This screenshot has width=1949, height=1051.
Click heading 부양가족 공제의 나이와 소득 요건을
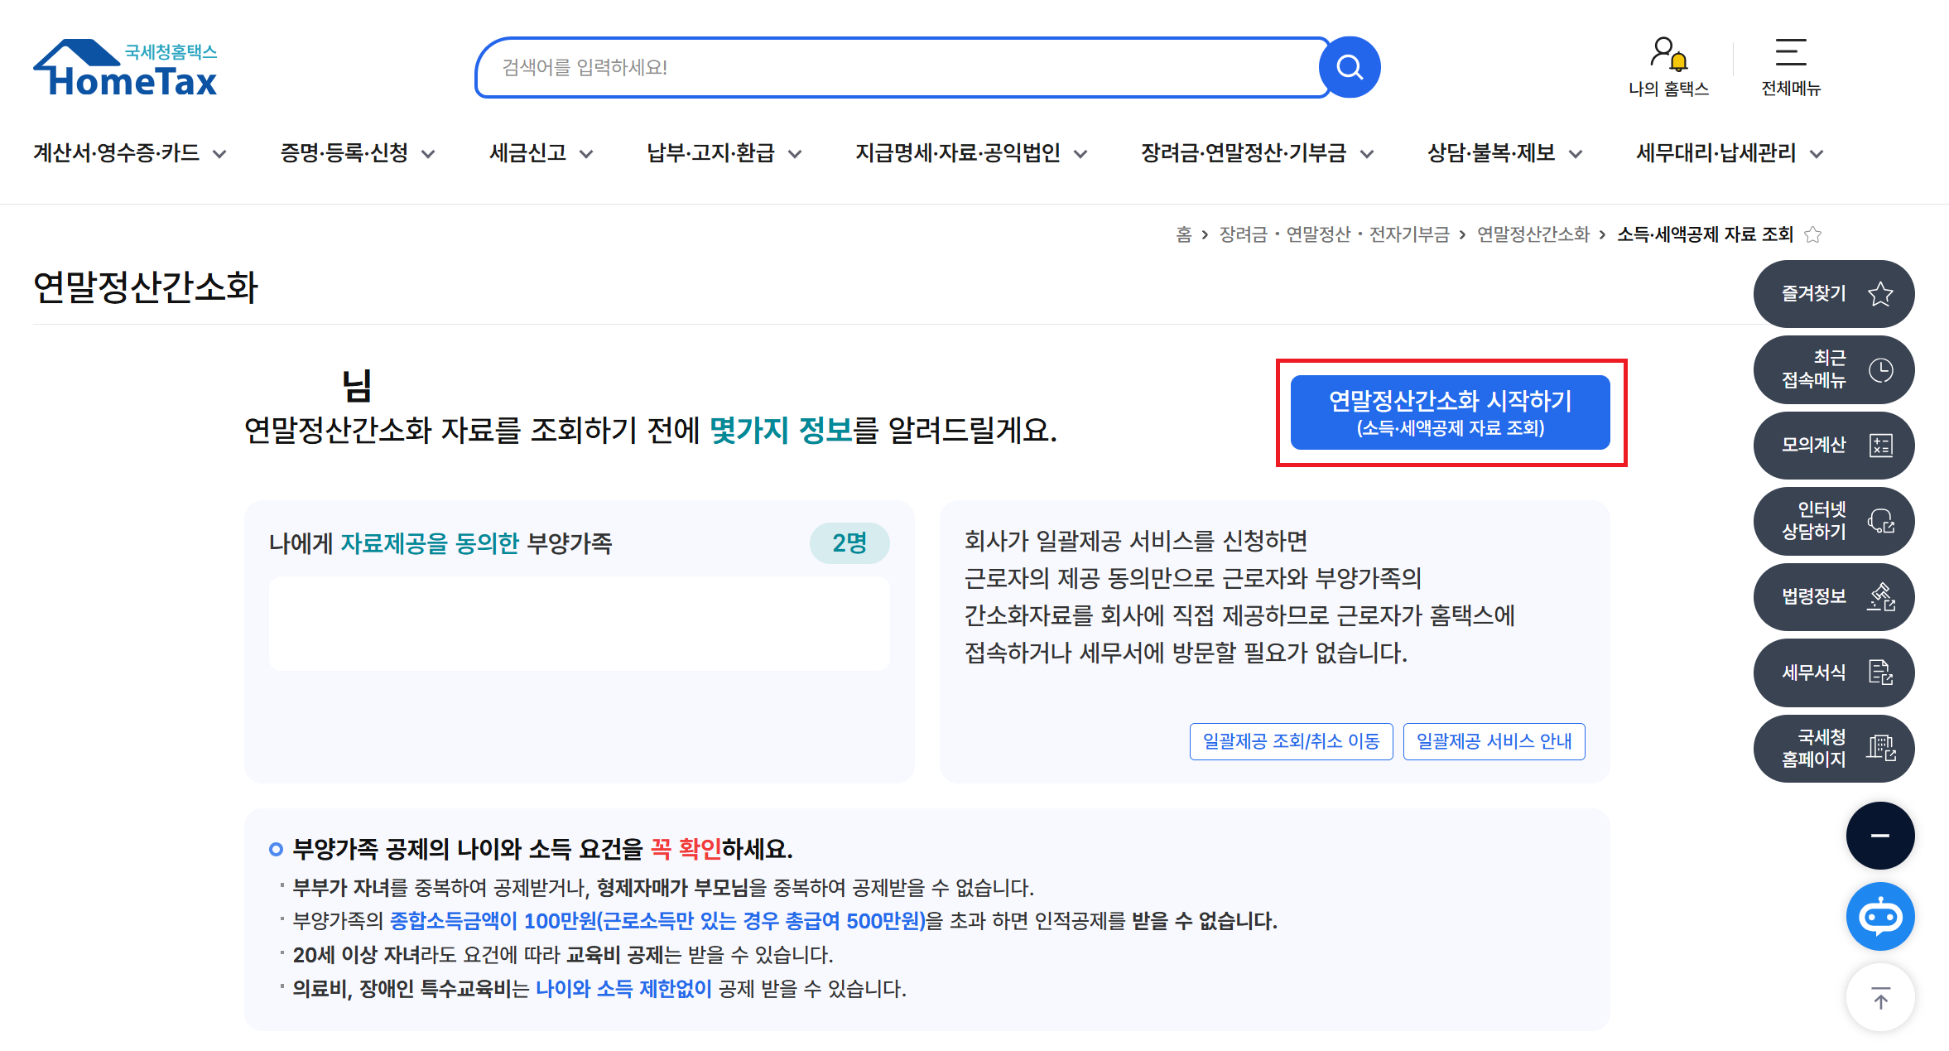(x=468, y=849)
